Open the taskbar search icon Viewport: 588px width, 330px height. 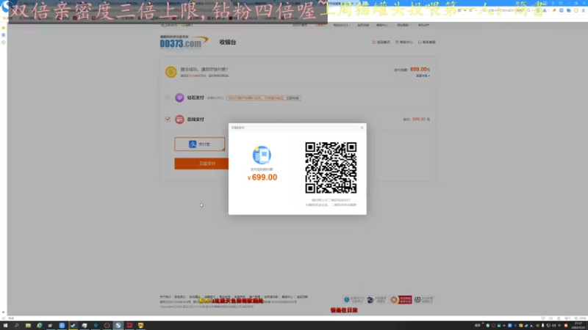(16, 326)
